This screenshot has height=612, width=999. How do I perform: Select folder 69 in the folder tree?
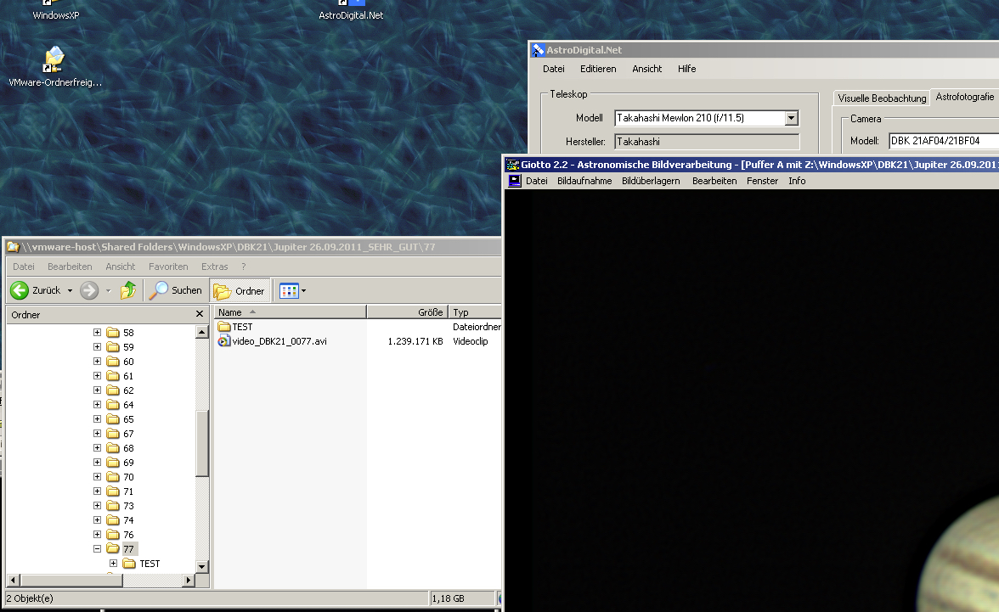coord(121,463)
